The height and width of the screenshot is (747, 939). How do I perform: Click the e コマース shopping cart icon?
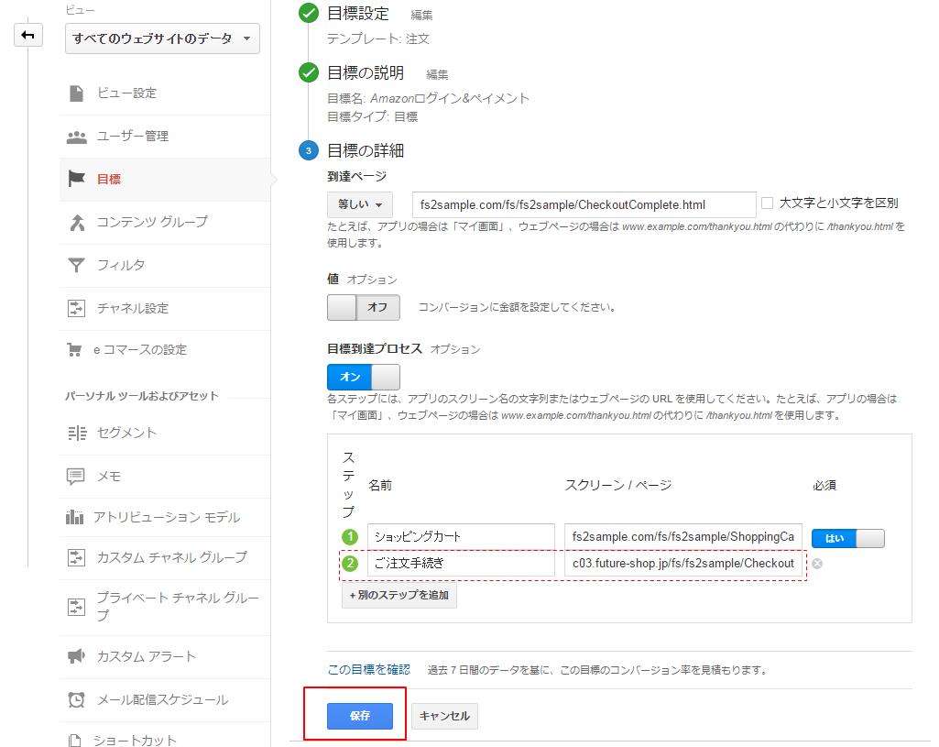pyautogui.click(x=74, y=350)
